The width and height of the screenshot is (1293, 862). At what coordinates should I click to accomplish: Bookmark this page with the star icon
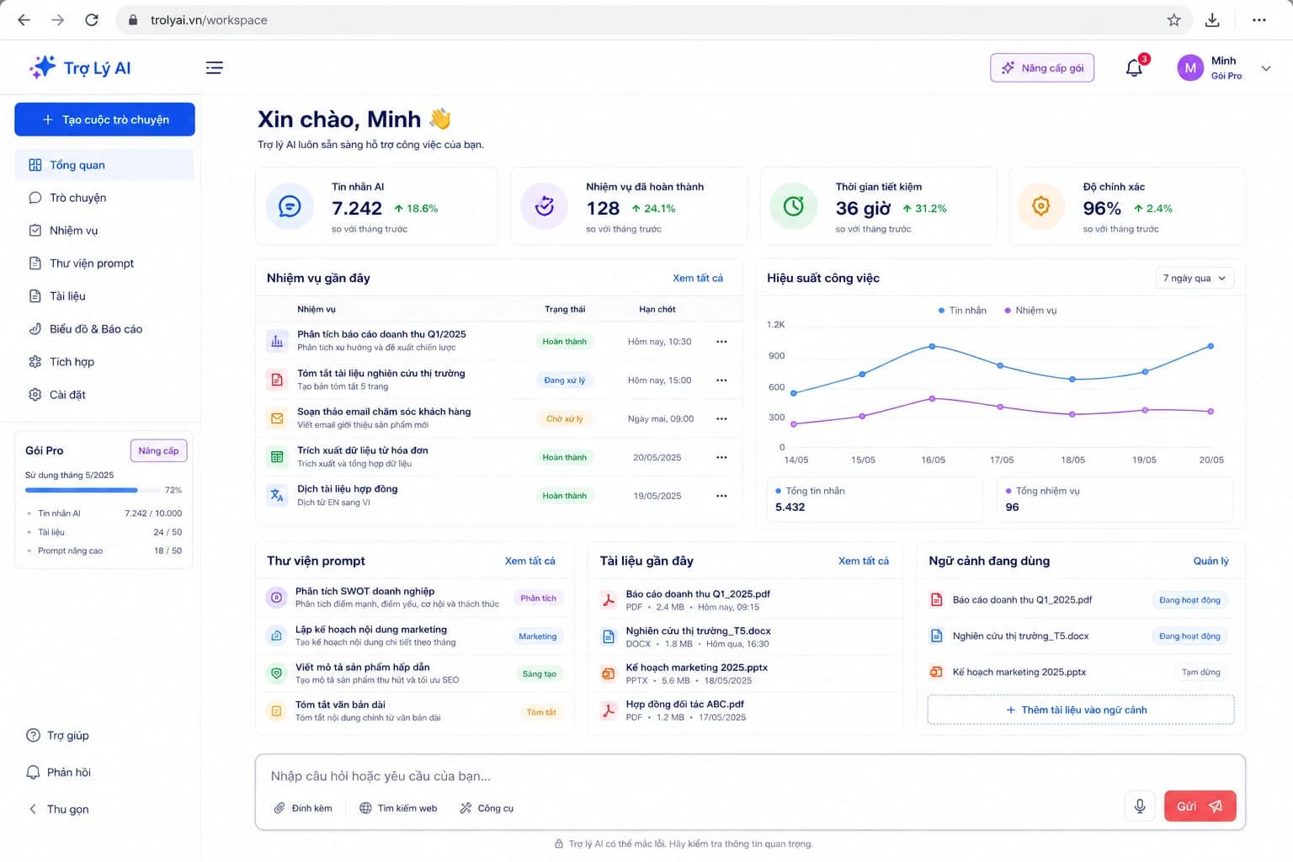pyautogui.click(x=1173, y=20)
